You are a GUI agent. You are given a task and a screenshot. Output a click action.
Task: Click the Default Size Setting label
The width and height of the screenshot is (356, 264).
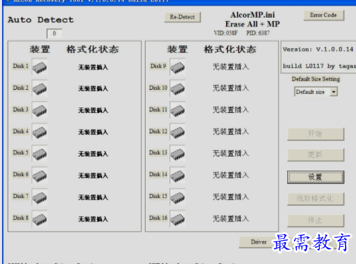[316, 79]
